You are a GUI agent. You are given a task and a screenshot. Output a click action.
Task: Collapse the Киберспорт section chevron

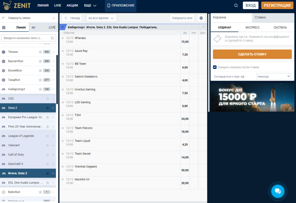[x=53, y=89]
